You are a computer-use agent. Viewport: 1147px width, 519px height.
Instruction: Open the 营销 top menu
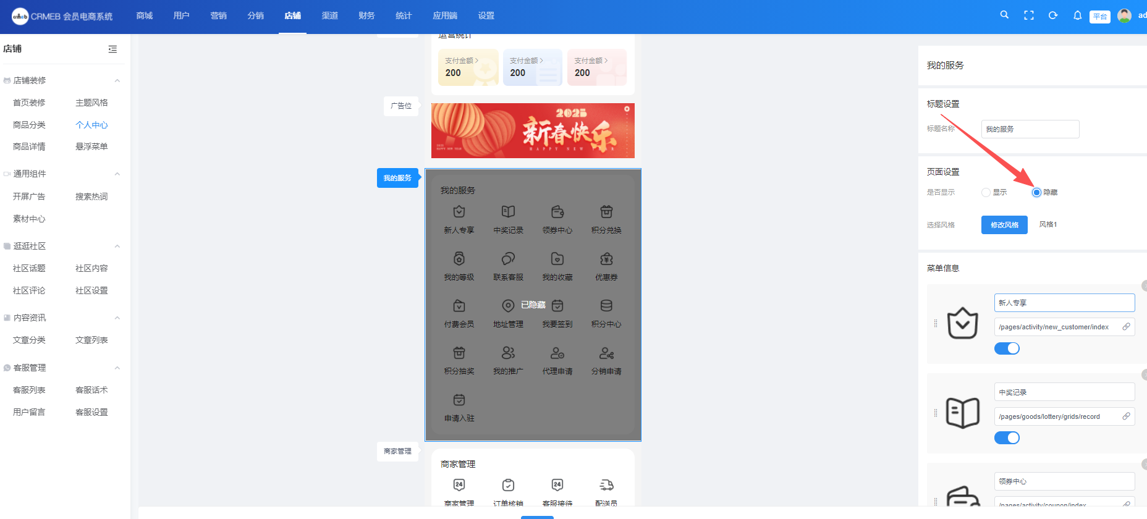tap(218, 15)
